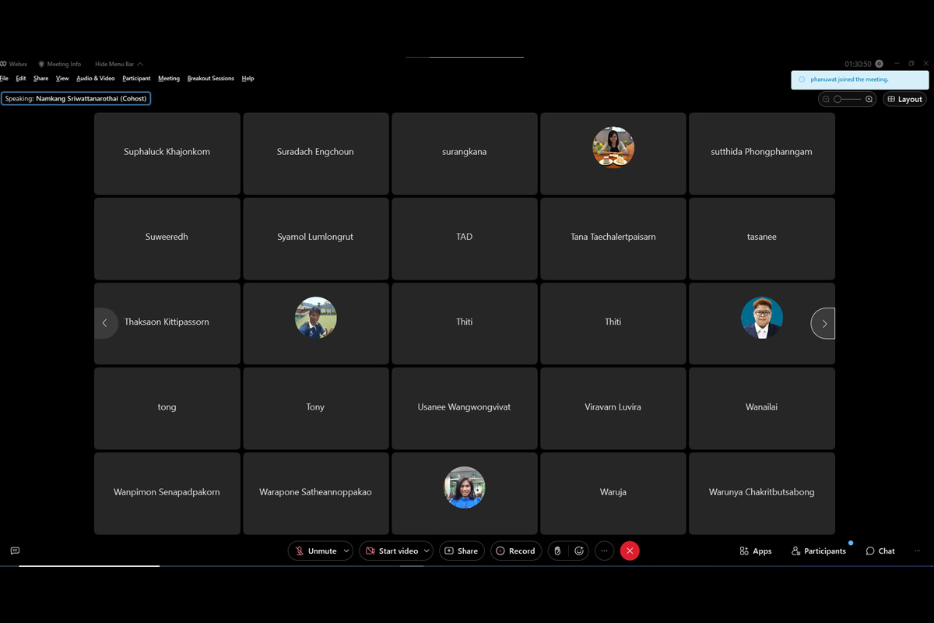Open the Apps panel
The image size is (934, 623).
pyautogui.click(x=755, y=551)
